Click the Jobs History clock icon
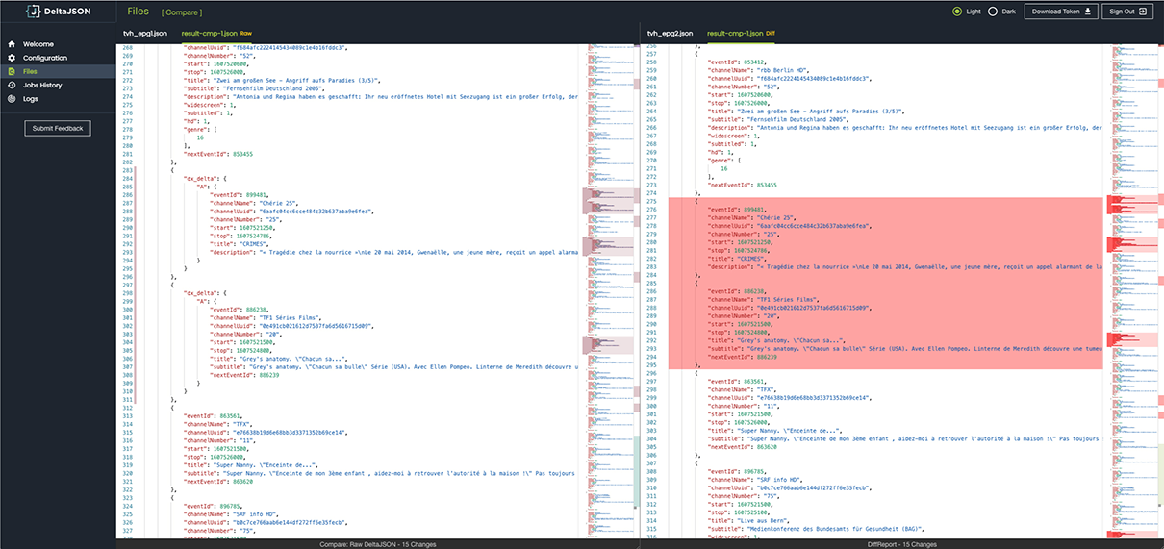Screen dimensions: 1164x549 [12, 85]
